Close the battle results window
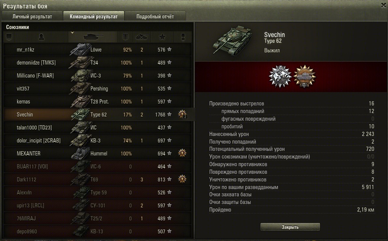 point(383,5)
